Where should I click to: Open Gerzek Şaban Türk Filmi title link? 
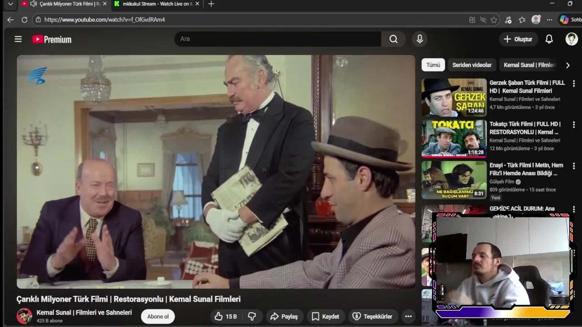527,87
